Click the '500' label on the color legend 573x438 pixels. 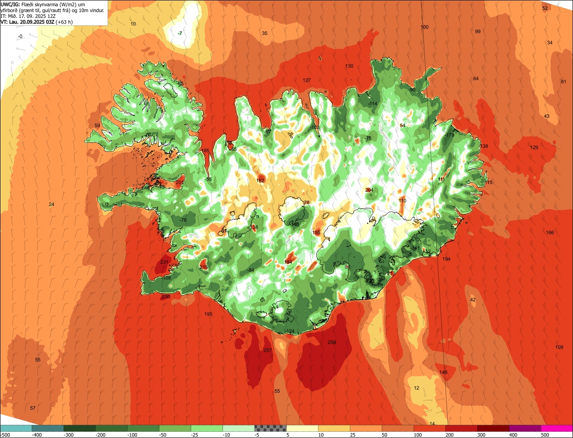[545, 434]
